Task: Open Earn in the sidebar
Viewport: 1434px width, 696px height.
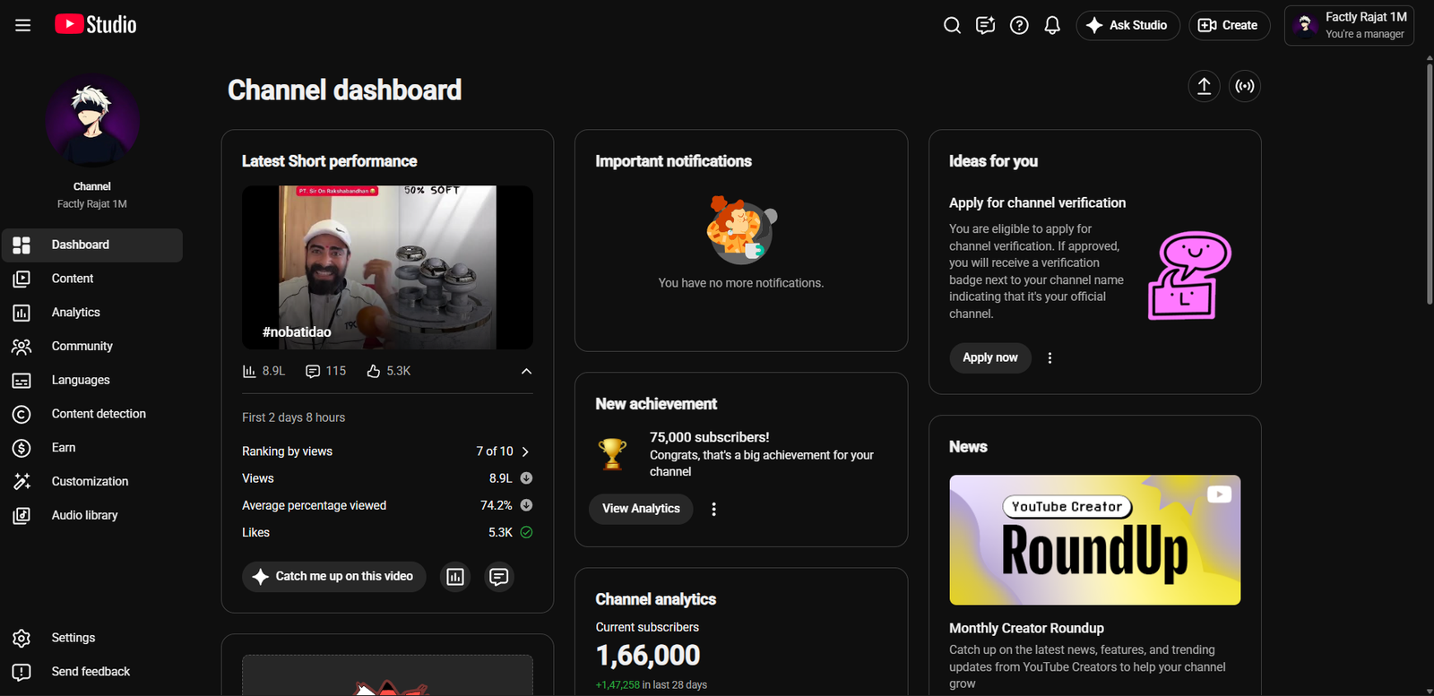Action: click(92, 448)
